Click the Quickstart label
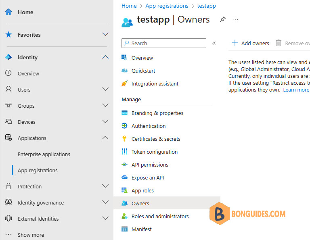Viewport: 310px width, 240px height. [x=143, y=71]
